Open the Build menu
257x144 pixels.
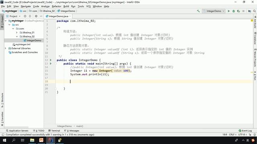[66, 6]
